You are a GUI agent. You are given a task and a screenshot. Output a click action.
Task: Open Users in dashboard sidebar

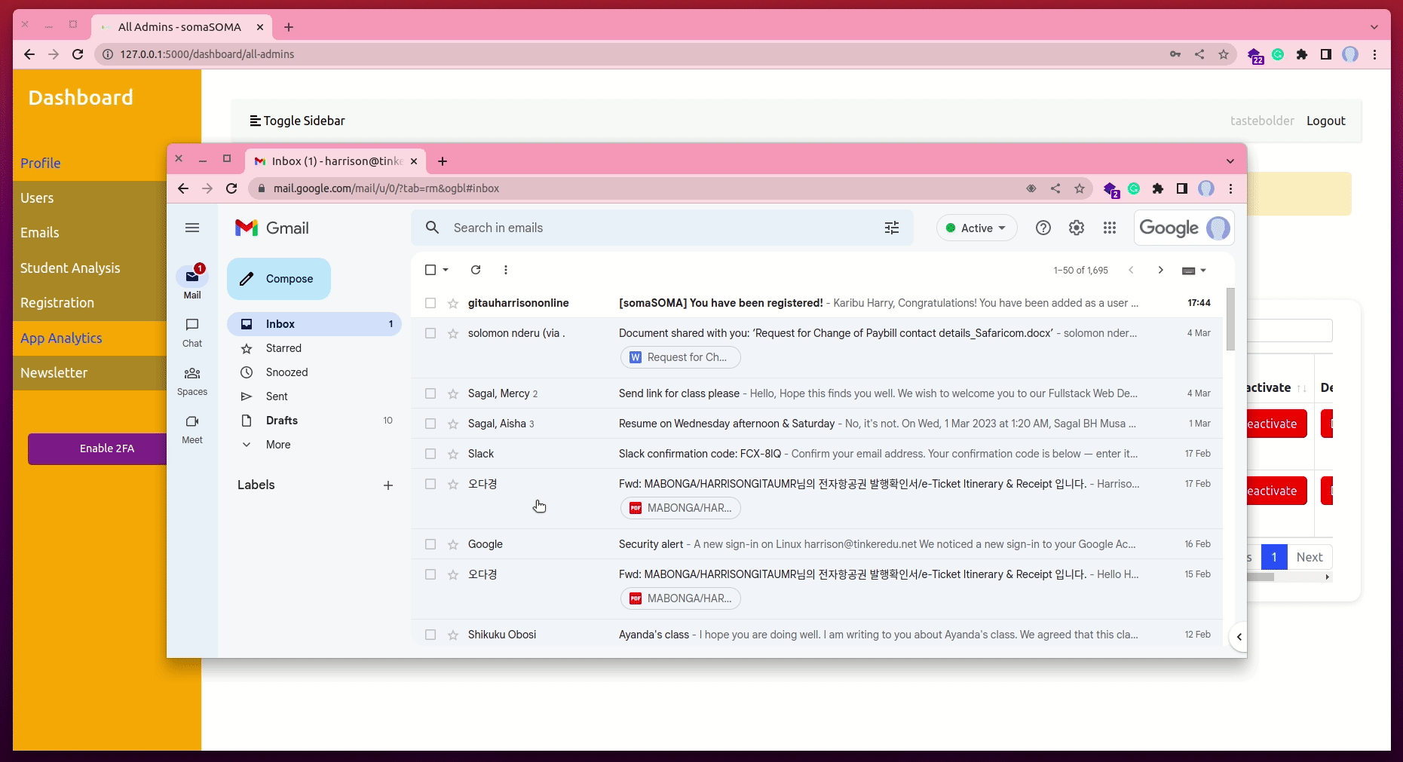(37, 198)
